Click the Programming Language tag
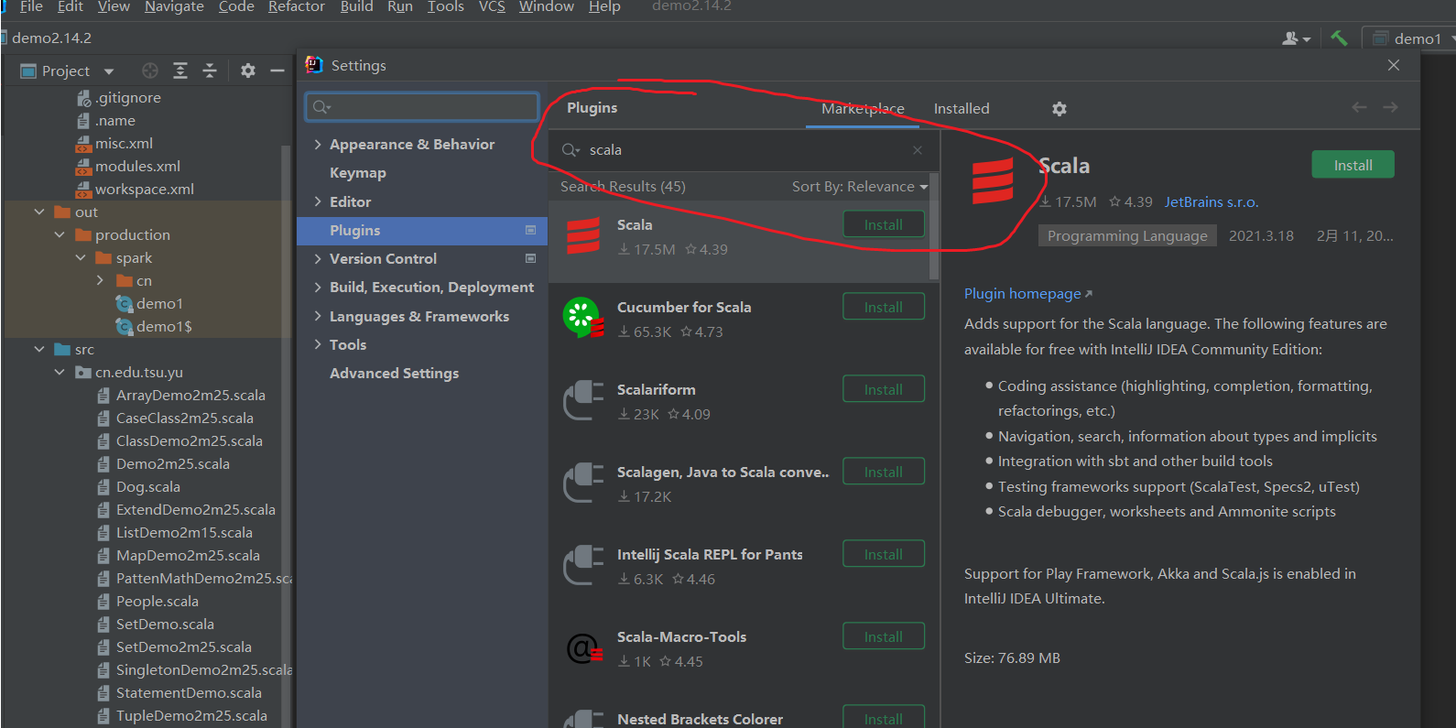1456x728 pixels. click(1127, 235)
